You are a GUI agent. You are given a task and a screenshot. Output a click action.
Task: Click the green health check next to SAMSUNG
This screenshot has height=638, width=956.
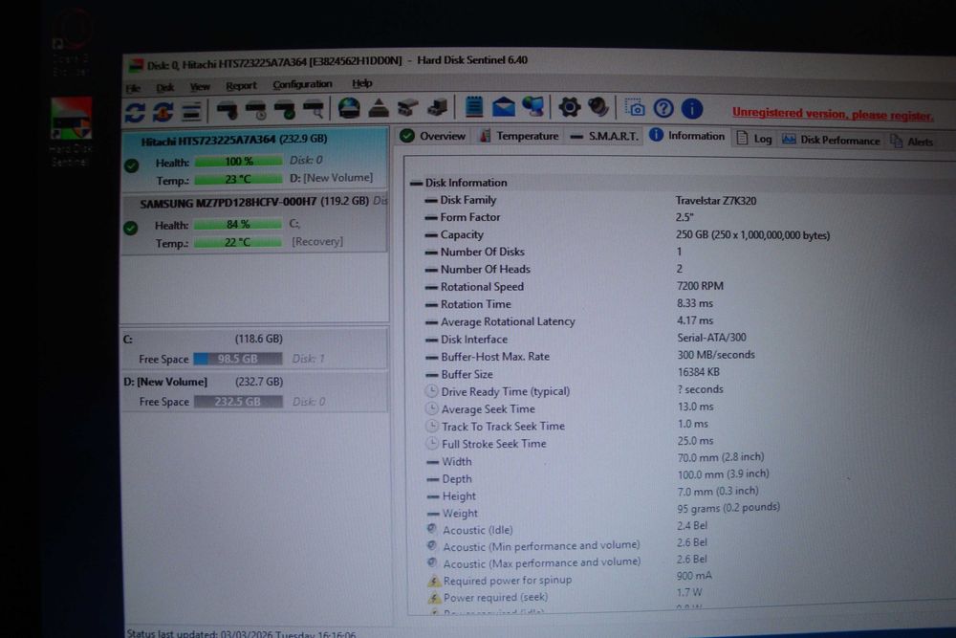(x=130, y=228)
